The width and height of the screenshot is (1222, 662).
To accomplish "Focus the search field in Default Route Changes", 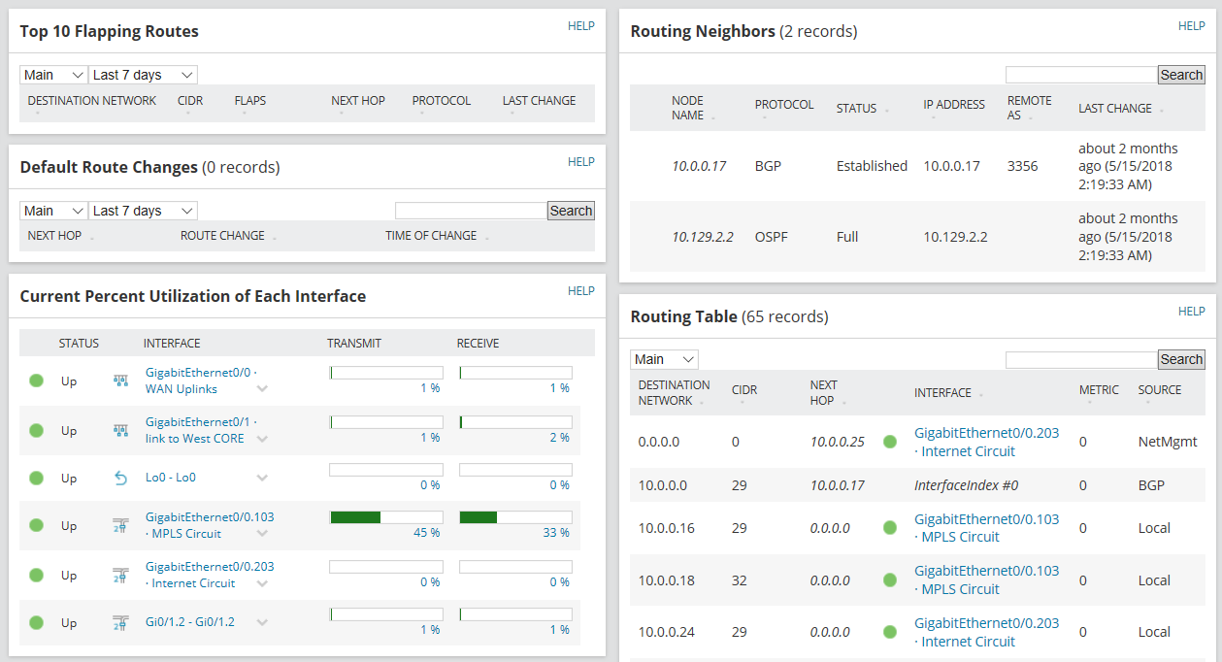I will pyautogui.click(x=471, y=211).
